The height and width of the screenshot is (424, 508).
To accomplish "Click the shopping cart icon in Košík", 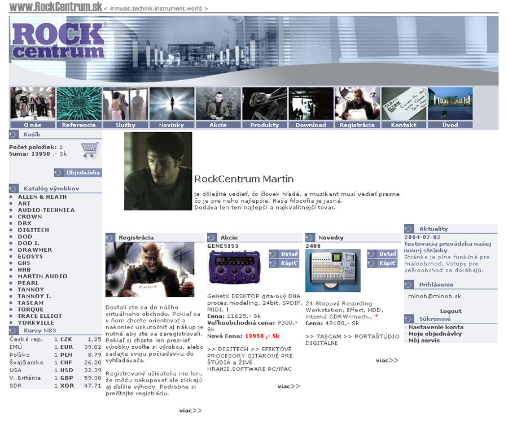I will [x=90, y=150].
